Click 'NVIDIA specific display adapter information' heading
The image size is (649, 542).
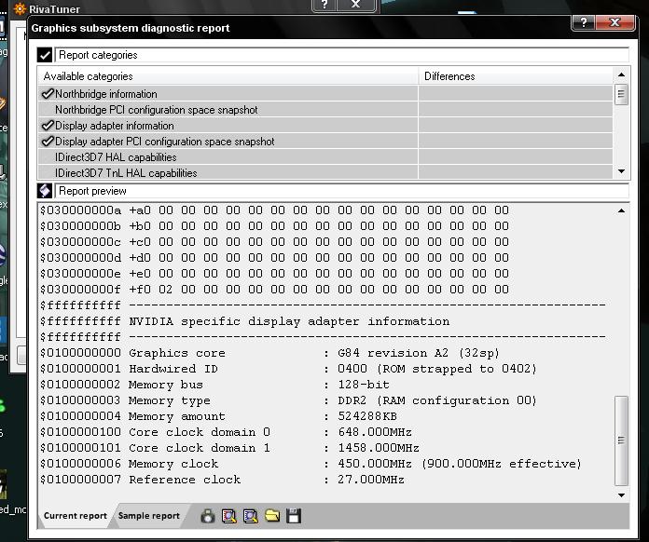tap(289, 321)
